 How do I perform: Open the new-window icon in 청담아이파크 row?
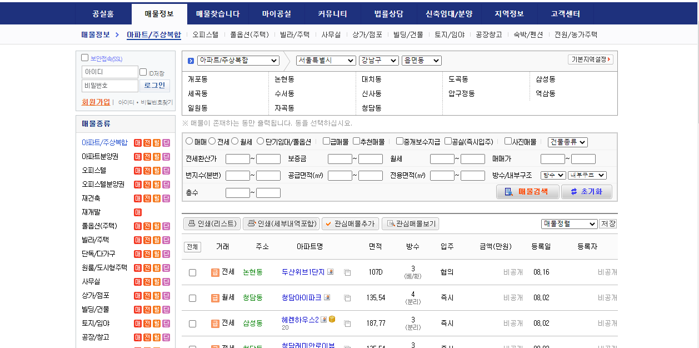point(347,299)
